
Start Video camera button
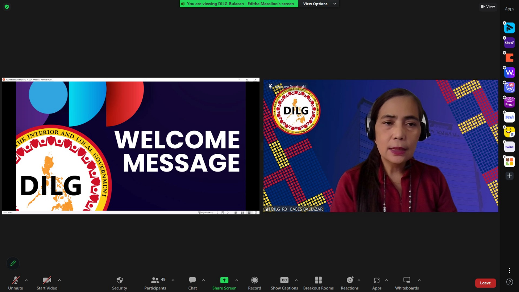(x=47, y=283)
